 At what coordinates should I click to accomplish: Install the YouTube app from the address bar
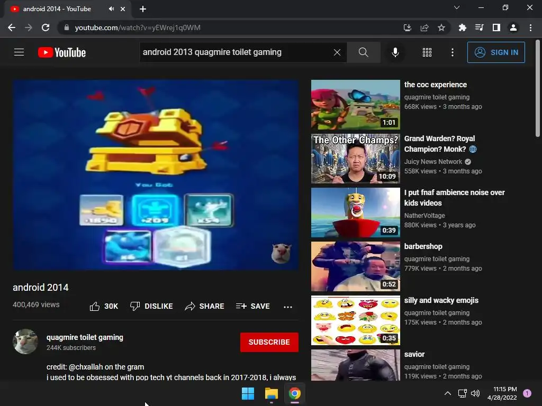408,27
